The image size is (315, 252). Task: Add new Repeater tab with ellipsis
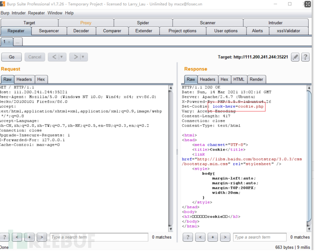click(18, 42)
